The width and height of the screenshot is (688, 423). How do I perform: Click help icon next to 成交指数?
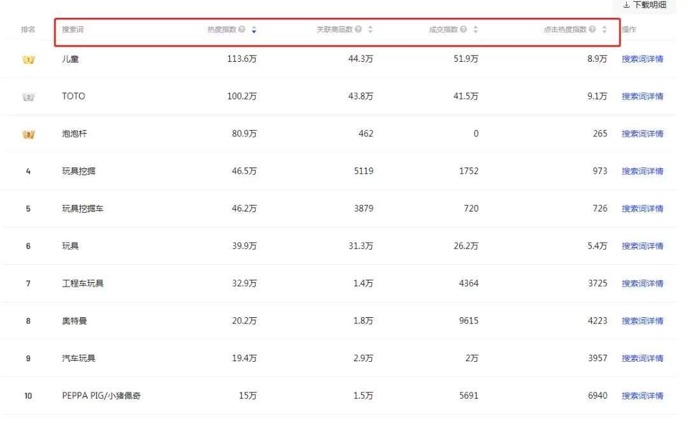tap(463, 29)
